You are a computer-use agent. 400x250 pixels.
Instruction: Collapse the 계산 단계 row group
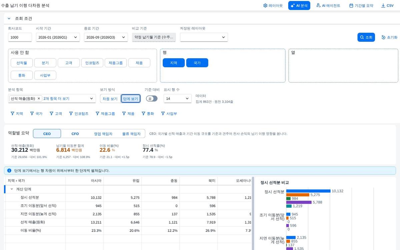[12, 189]
